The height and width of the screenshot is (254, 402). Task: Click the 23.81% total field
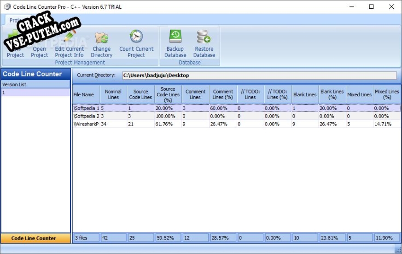(332, 238)
